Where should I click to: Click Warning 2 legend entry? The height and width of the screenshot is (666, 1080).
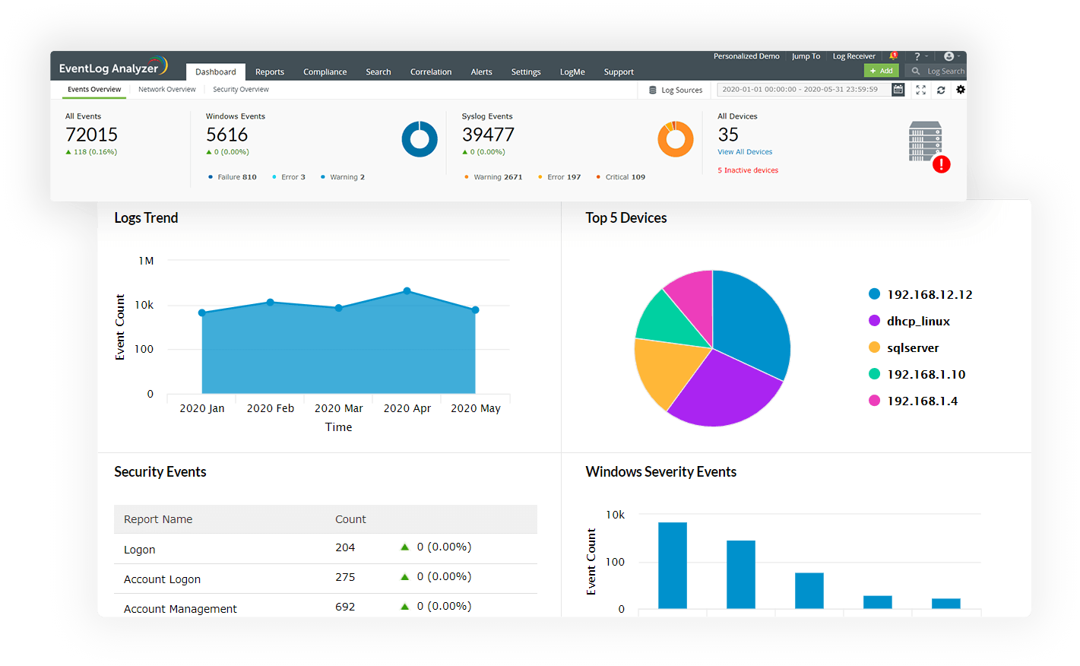click(343, 177)
